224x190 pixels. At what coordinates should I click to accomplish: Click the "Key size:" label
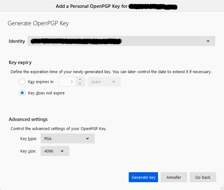click(28, 151)
